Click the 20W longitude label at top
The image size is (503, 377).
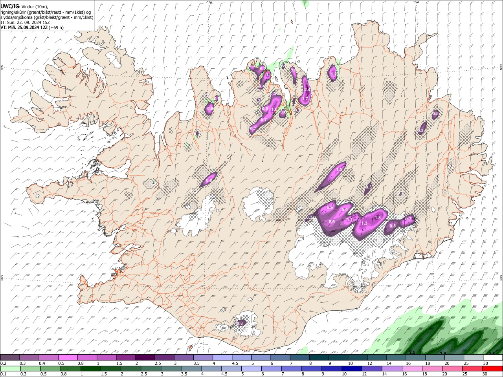tap(209, 2)
